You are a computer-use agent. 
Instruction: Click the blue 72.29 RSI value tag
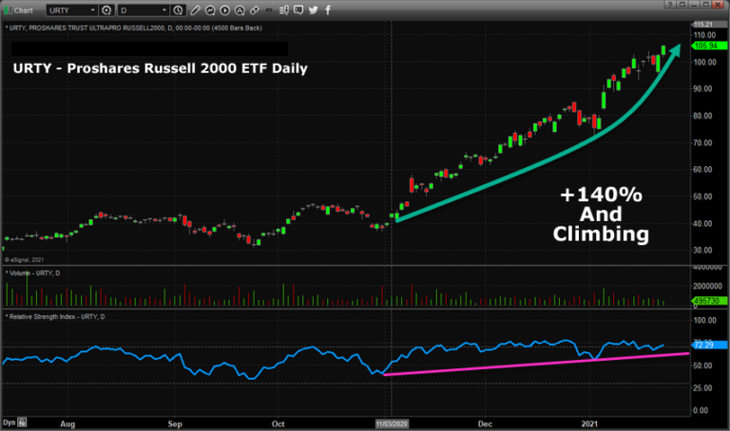click(x=709, y=345)
